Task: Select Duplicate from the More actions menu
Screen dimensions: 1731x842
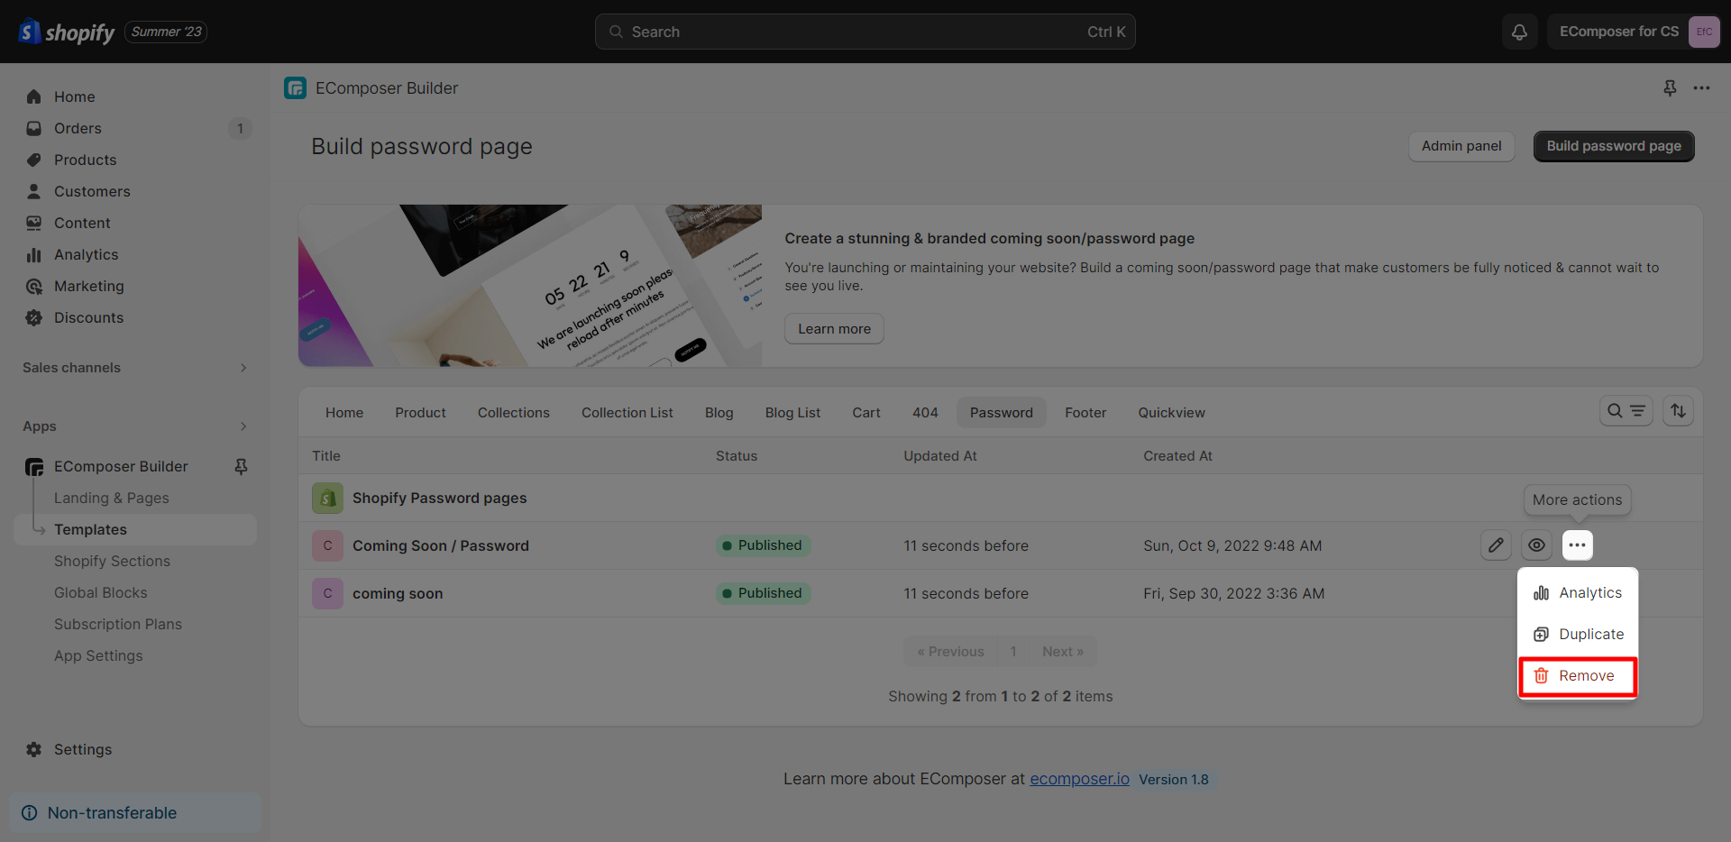Action: click(x=1578, y=635)
